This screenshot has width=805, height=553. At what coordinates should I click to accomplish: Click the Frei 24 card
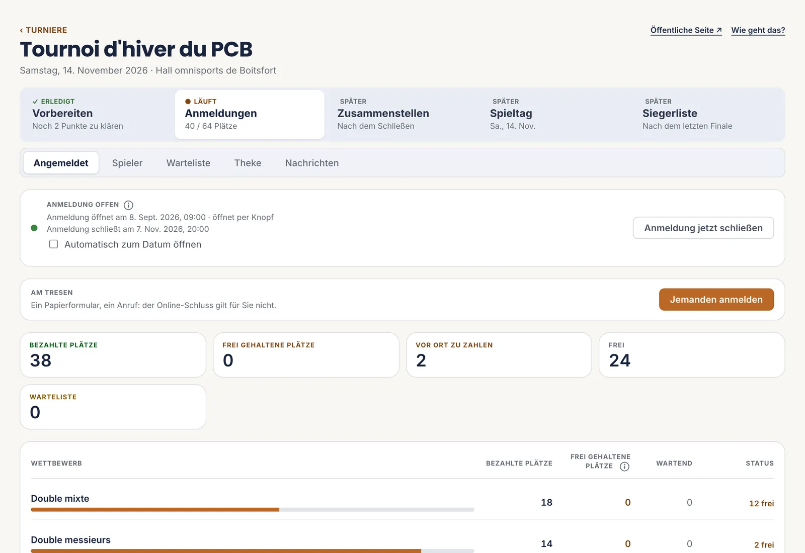(x=692, y=355)
